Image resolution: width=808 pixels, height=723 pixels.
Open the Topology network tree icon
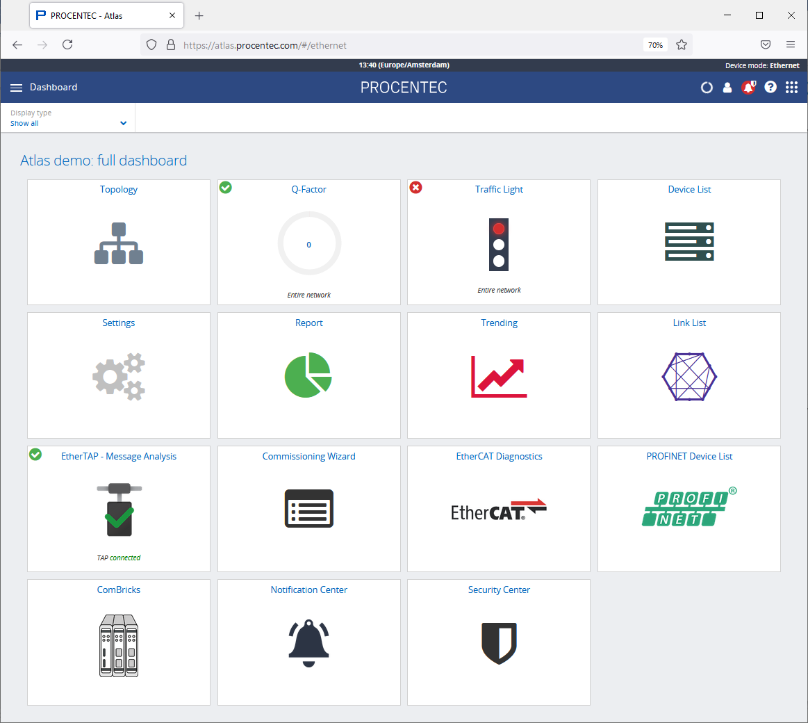click(x=119, y=243)
